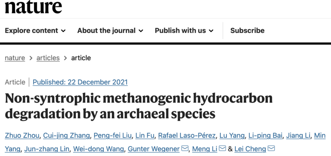Click envelope icon next to Meng Li

point(222,149)
